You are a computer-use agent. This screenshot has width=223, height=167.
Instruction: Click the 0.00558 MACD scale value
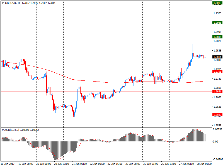pyautogui.click(x=217, y=129)
